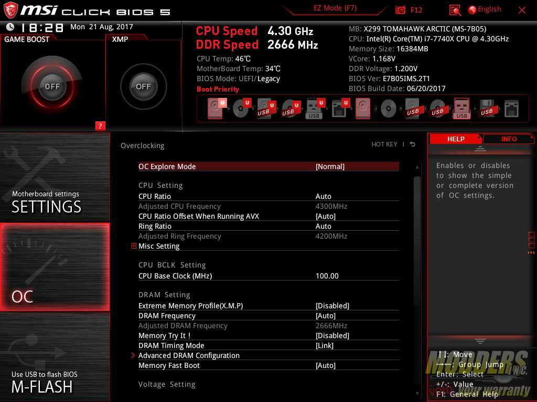Select the UEFI USB hard disk boot icon

click(x=266, y=109)
